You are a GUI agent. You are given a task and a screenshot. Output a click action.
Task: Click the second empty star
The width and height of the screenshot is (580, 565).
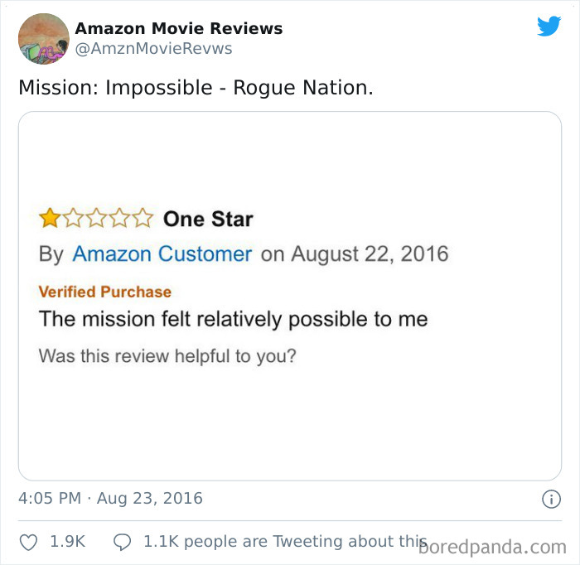(x=73, y=218)
